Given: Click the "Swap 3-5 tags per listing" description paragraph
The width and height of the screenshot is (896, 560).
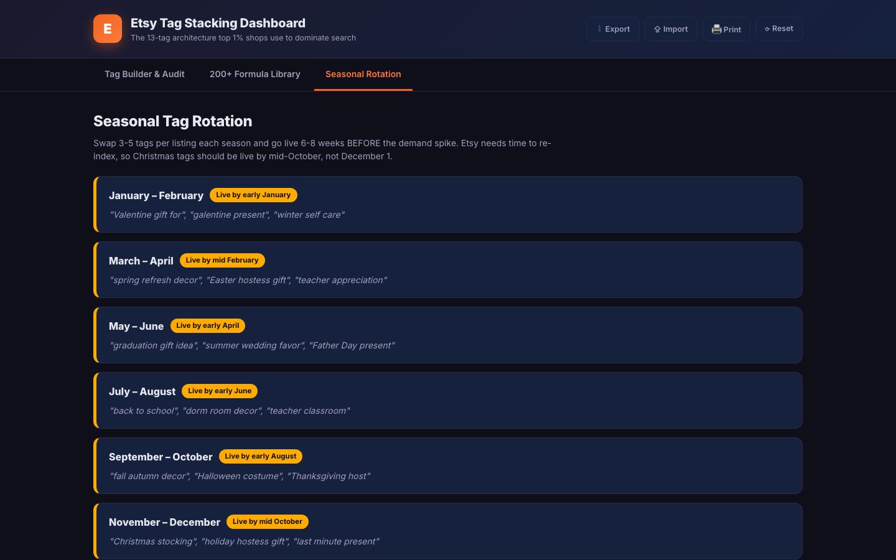Looking at the screenshot, I should [x=322, y=149].
